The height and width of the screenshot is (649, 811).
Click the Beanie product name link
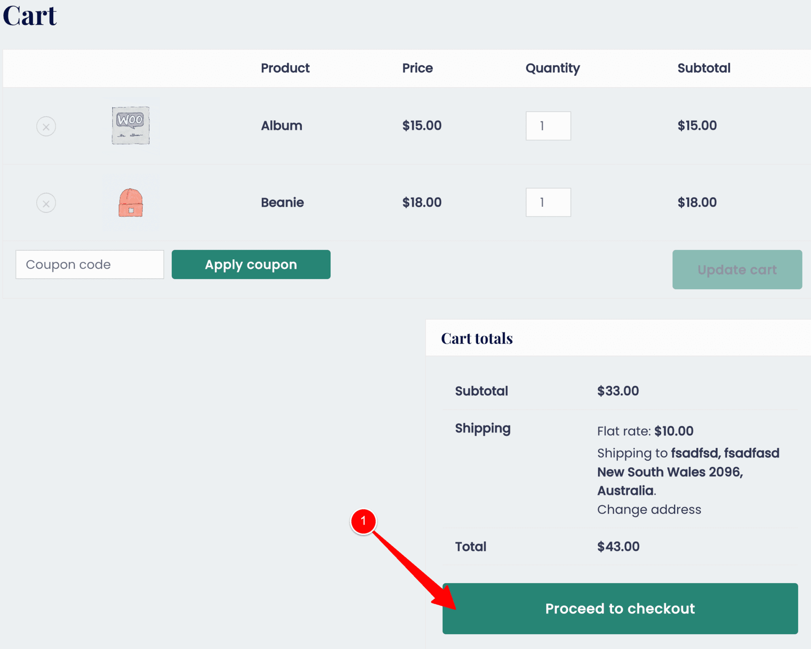point(282,203)
